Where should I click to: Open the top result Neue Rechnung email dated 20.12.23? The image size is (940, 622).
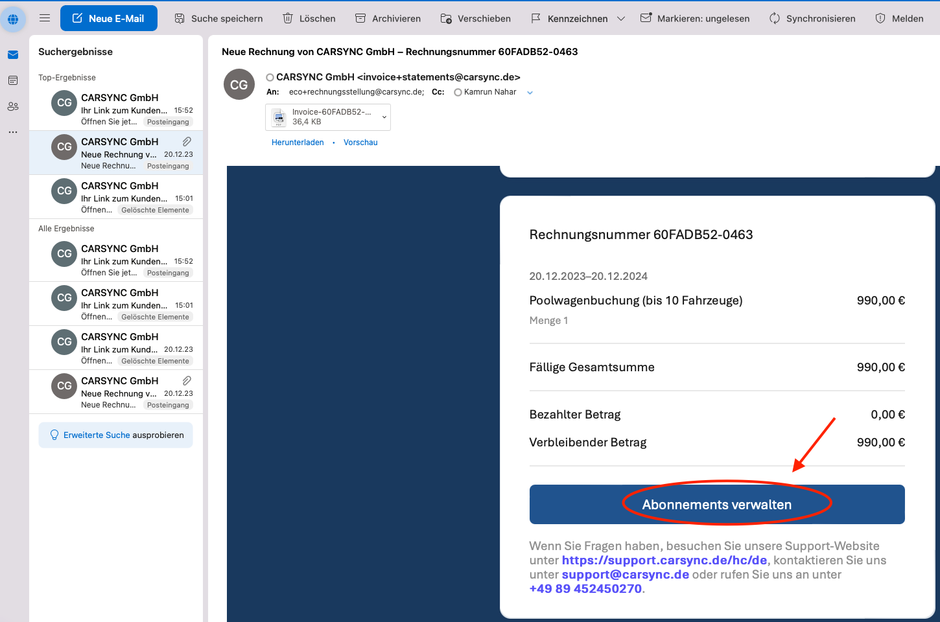(x=116, y=153)
